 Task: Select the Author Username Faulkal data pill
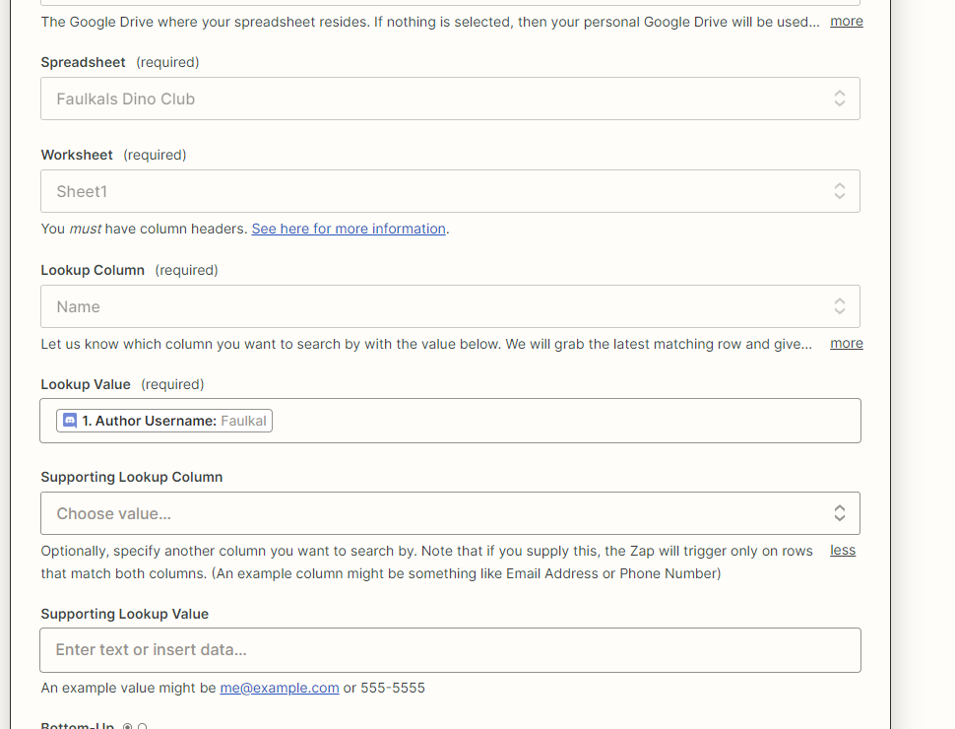(164, 421)
